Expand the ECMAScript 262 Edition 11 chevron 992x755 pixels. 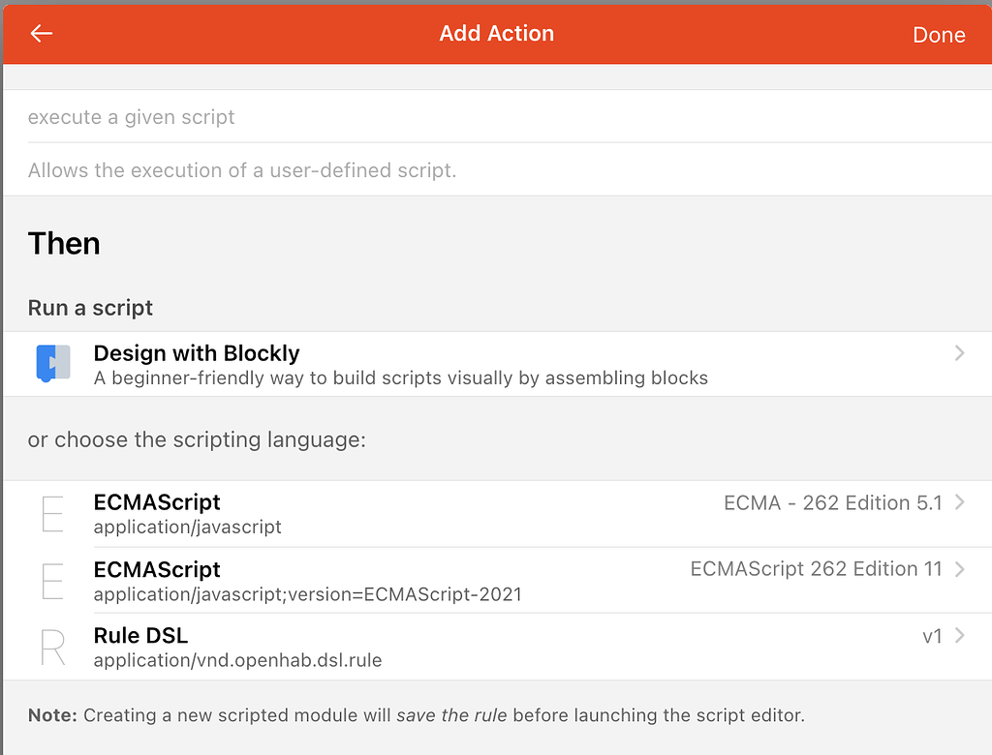point(959,569)
